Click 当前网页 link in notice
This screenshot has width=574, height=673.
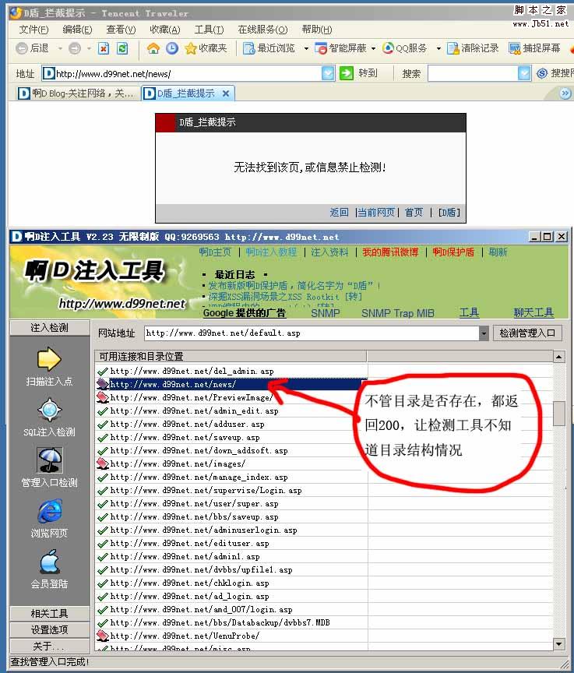(376, 212)
